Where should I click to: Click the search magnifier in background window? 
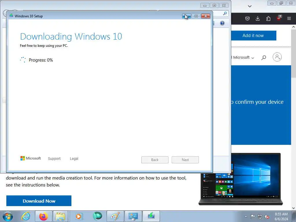[x=225, y=13]
